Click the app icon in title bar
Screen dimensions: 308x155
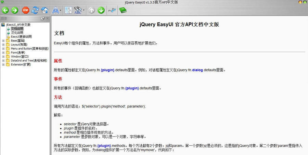[2, 2]
